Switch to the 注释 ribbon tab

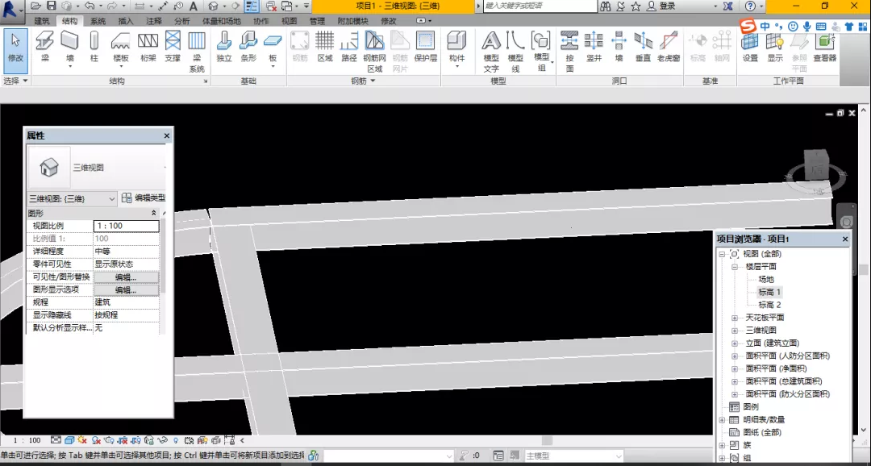(154, 21)
